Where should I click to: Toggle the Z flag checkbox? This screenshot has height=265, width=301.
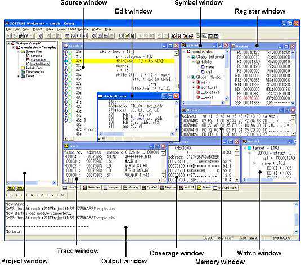coord(38,195)
